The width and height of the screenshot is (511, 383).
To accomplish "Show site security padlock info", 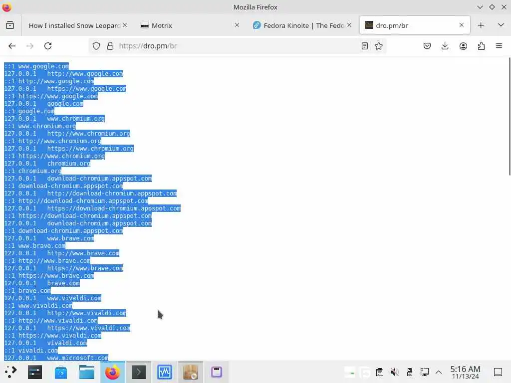I will [x=110, y=46].
